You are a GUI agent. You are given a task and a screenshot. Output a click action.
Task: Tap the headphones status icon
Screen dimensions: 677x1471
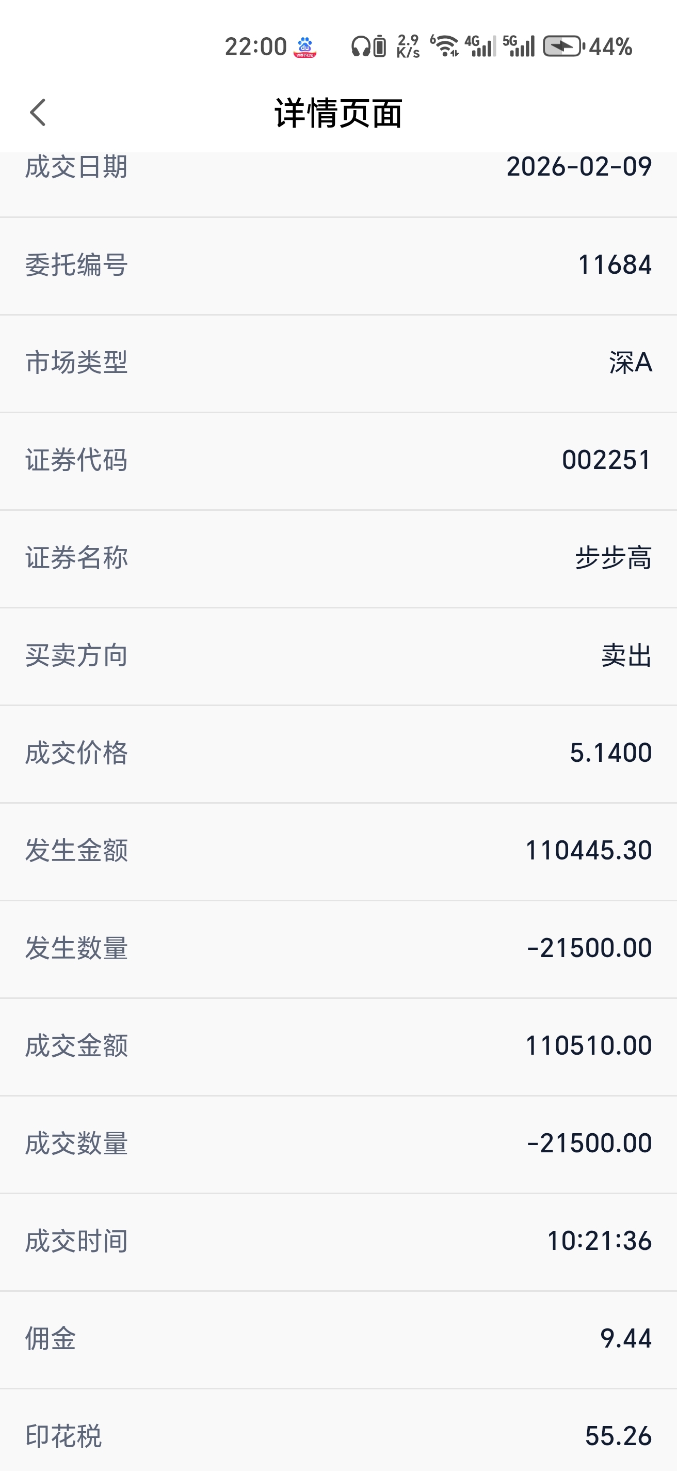click(361, 46)
